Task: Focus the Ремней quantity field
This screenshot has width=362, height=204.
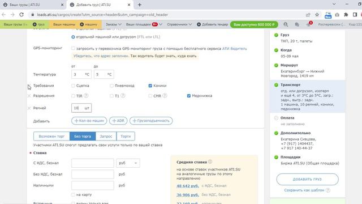Action: point(81,108)
